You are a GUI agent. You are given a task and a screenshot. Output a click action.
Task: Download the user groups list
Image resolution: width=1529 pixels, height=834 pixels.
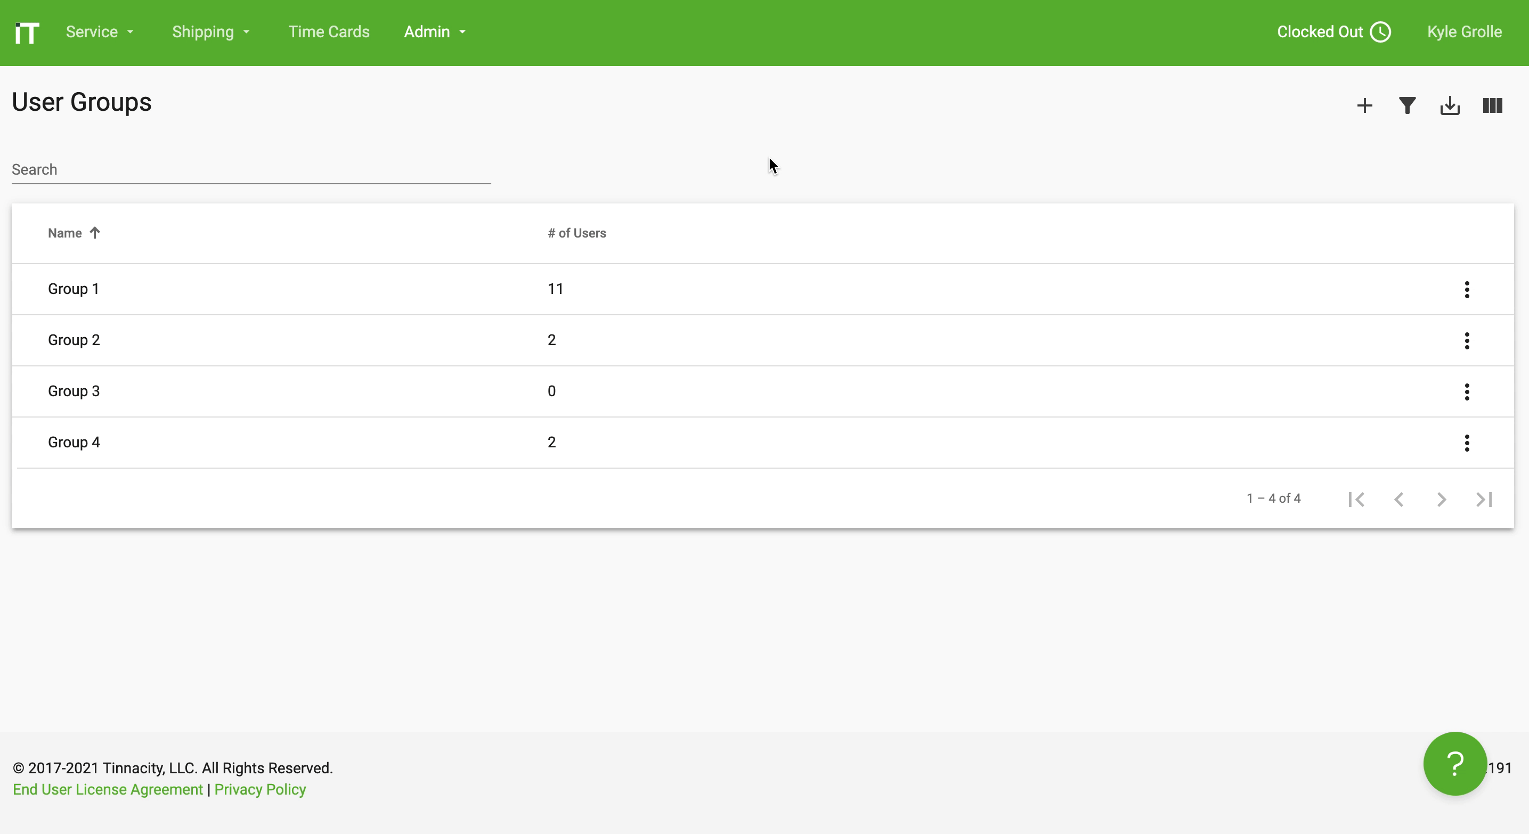1450,105
